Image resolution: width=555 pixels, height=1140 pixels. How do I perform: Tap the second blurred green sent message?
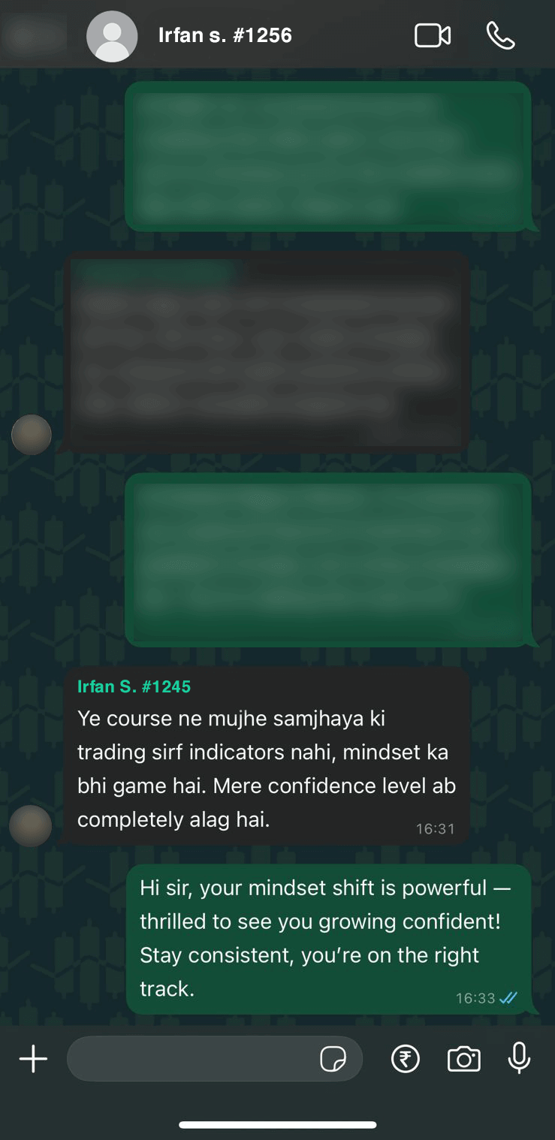tap(328, 559)
